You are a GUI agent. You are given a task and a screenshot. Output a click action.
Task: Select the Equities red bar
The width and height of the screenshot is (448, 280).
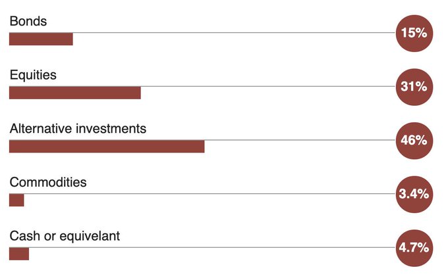coord(74,93)
